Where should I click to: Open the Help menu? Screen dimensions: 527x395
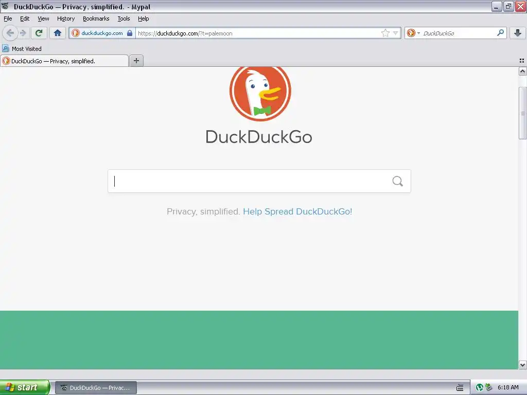pyautogui.click(x=144, y=19)
